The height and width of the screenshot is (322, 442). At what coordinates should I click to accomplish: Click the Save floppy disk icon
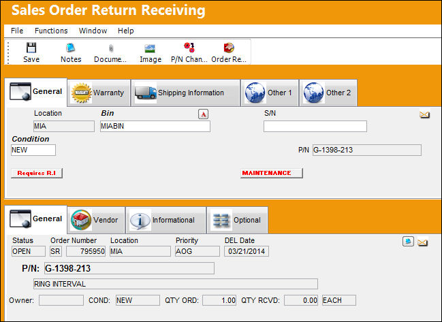(x=31, y=48)
